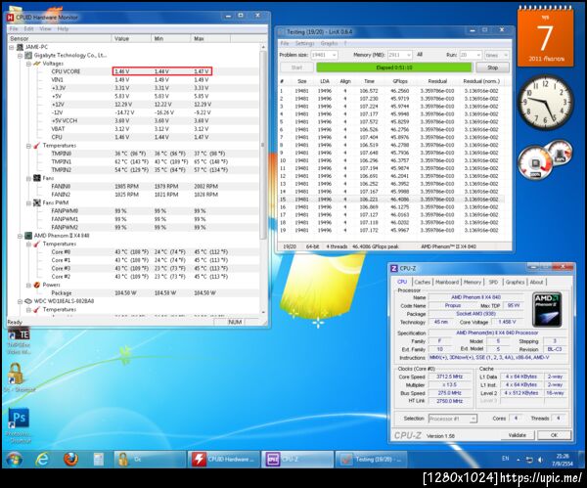Click the red H HWMonitor title bar icon

[x=10, y=18]
